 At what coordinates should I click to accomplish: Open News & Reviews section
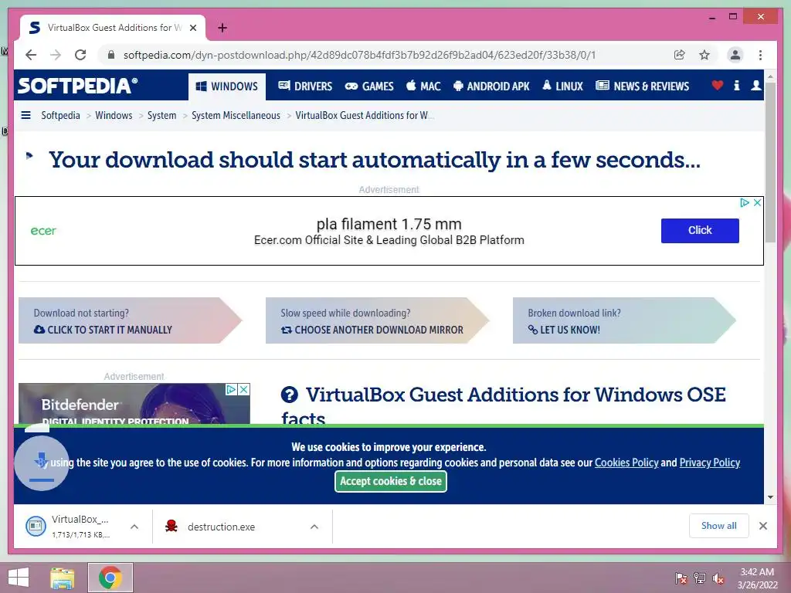click(642, 86)
